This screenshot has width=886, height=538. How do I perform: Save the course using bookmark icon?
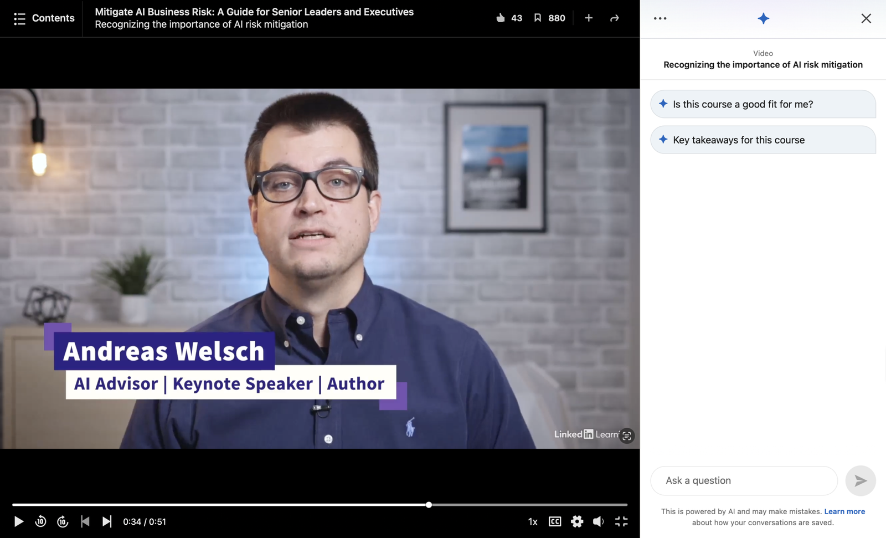(537, 18)
